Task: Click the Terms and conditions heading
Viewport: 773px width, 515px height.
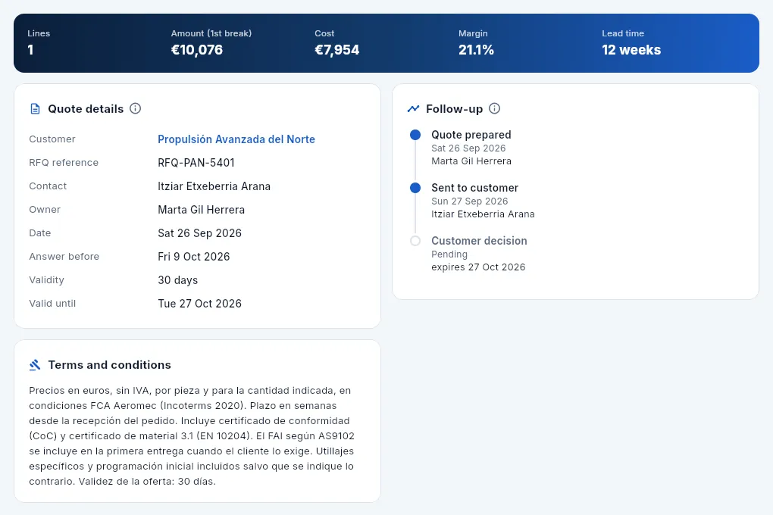Action: pos(109,365)
